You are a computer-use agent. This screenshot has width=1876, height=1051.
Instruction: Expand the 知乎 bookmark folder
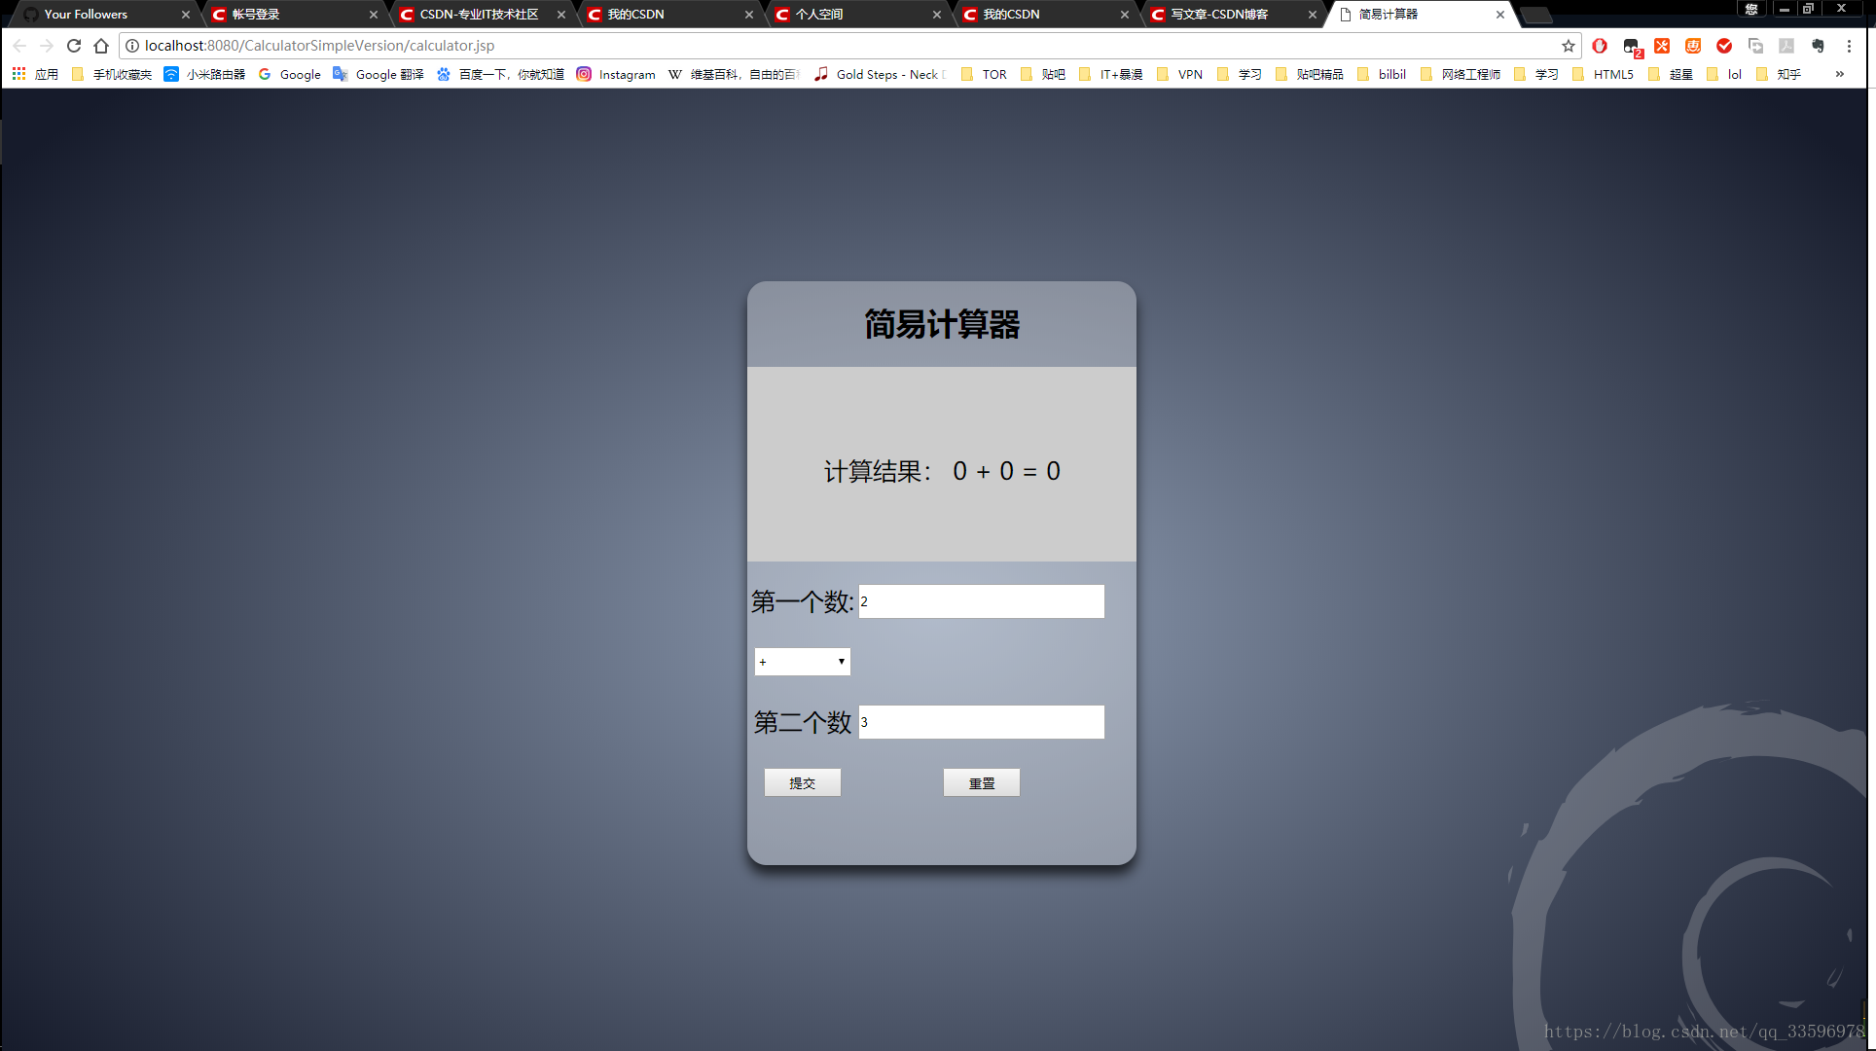(1779, 74)
